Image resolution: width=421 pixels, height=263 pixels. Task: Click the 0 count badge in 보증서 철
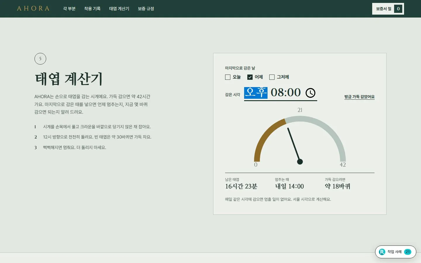[x=398, y=9]
